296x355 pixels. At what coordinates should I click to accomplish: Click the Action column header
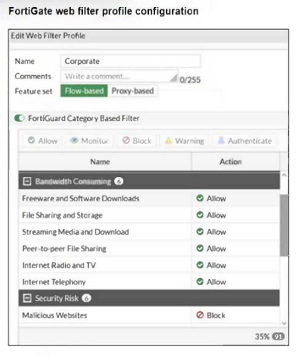pyautogui.click(x=231, y=162)
